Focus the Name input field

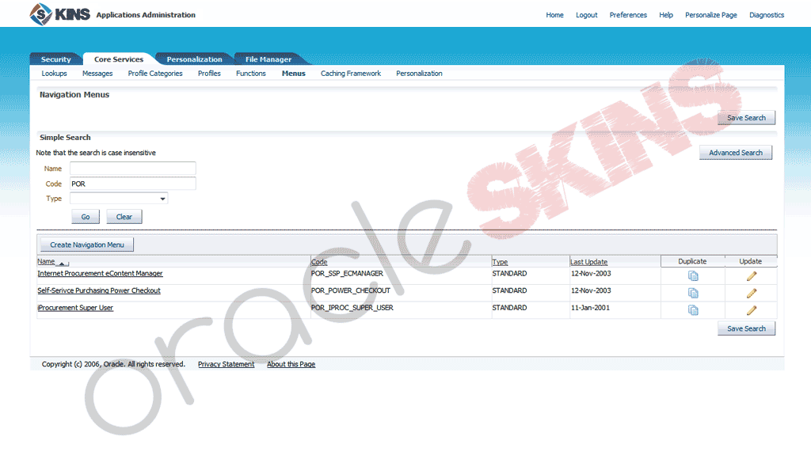[133, 169]
